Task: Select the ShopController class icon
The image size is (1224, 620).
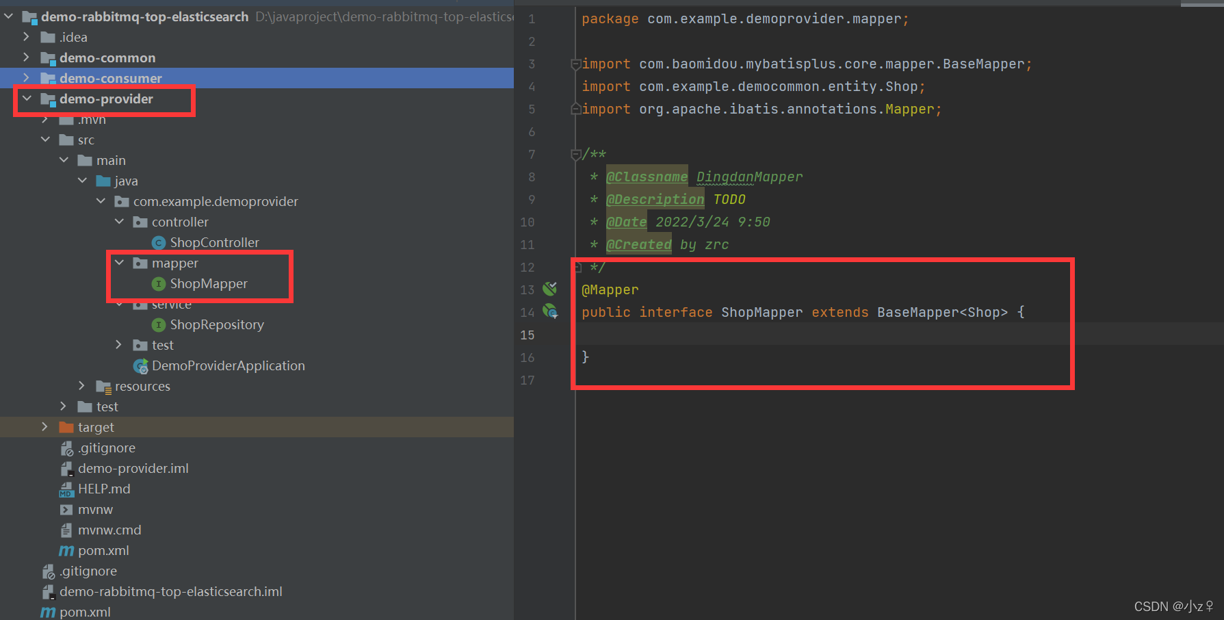Action: tap(159, 242)
